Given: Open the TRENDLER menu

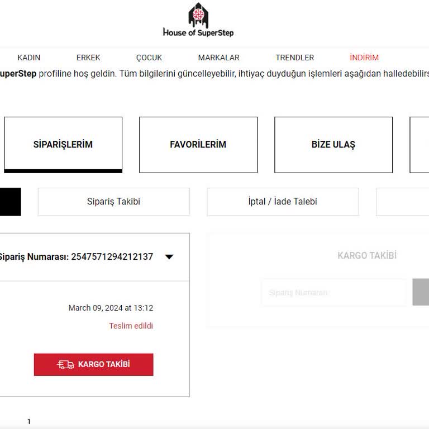Looking at the screenshot, I should coord(295,58).
